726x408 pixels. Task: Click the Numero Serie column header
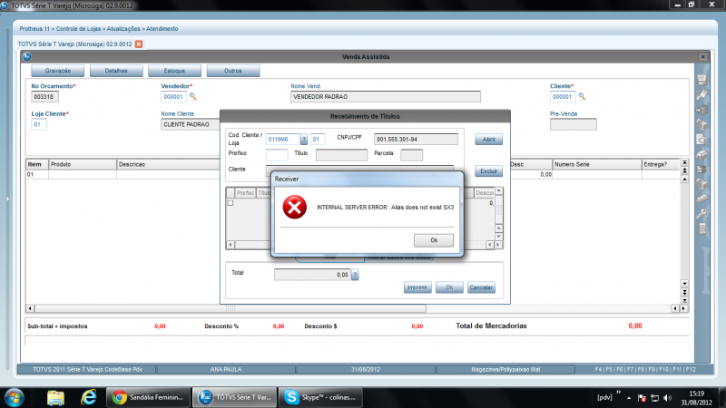click(597, 164)
